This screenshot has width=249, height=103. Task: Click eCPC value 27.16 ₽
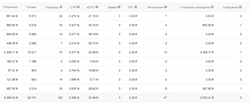pyautogui.click(x=93, y=16)
